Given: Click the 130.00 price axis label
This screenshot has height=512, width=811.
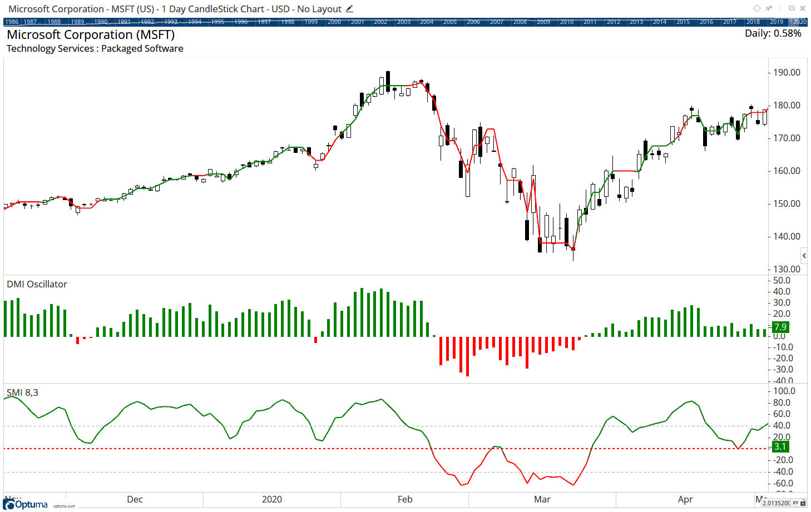Looking at the screenshot, I should point(787,269).
